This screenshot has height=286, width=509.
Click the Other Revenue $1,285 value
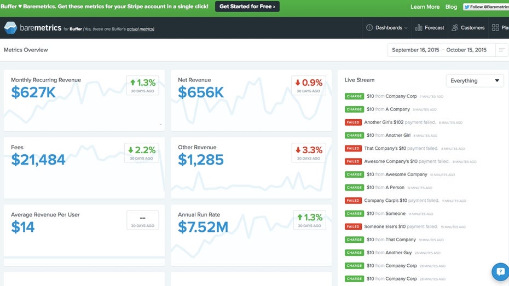click(x=201, y=160)
